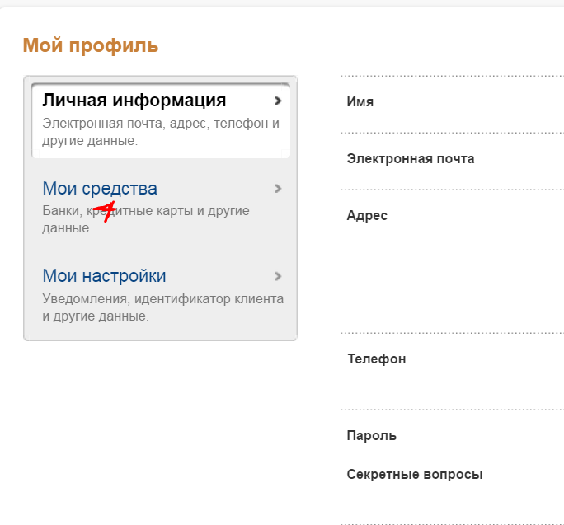
Task: Click the arrow beside Мои настройки
Action: pyautogui.click(x=278, y=276)
